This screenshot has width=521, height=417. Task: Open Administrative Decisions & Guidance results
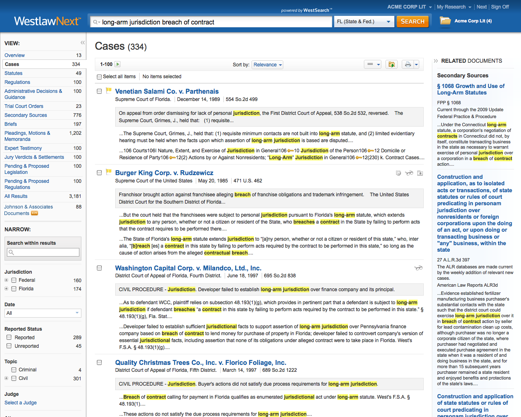tap(33, 94)
